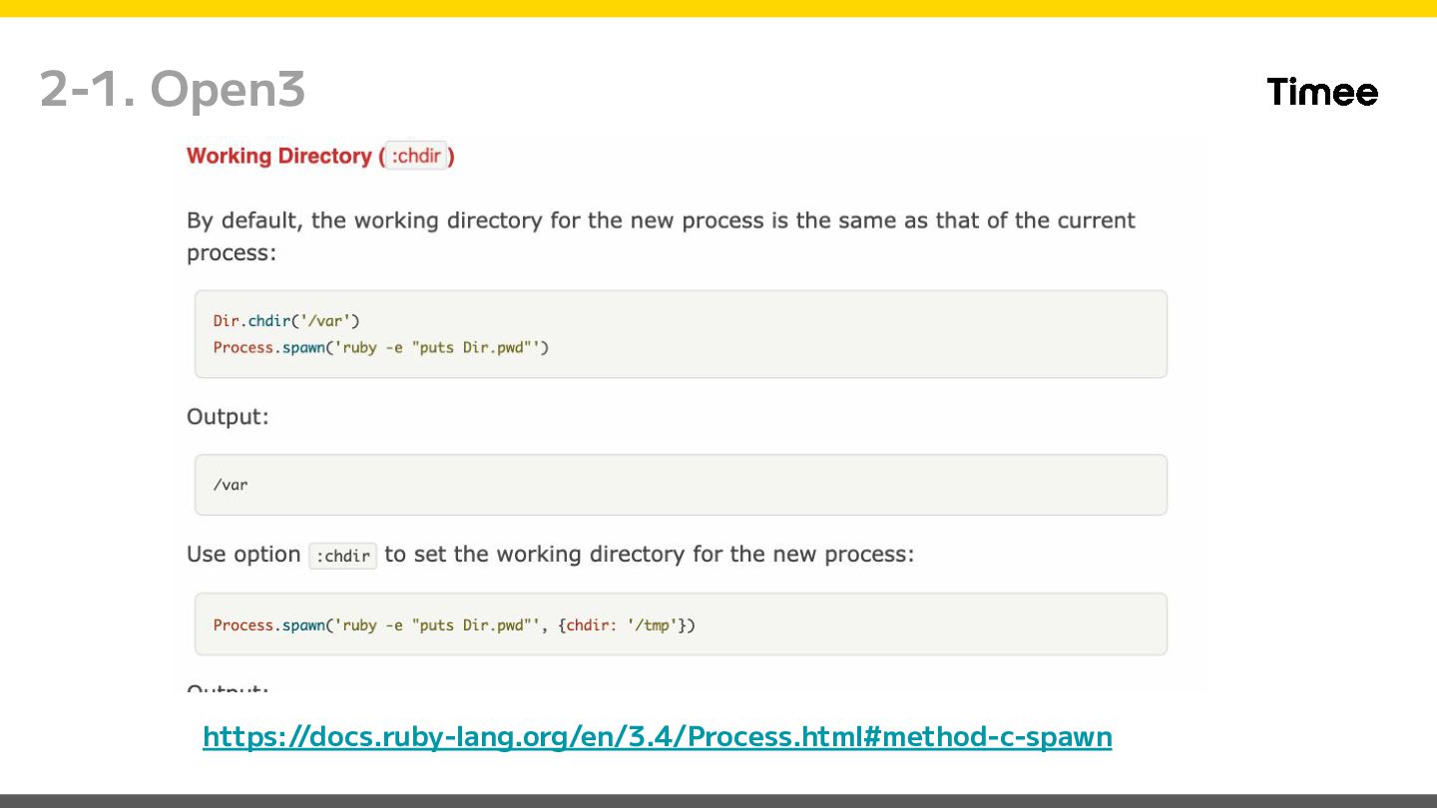Click the Process.spawn line containing chdir: '/tmp'

(453, 625)
